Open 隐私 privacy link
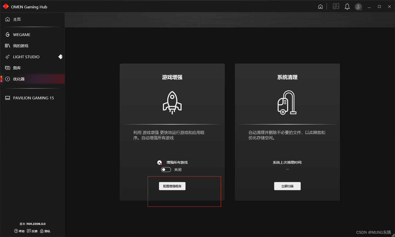The width and height of the screenshot is (395, 237). (x=45, y=231)
